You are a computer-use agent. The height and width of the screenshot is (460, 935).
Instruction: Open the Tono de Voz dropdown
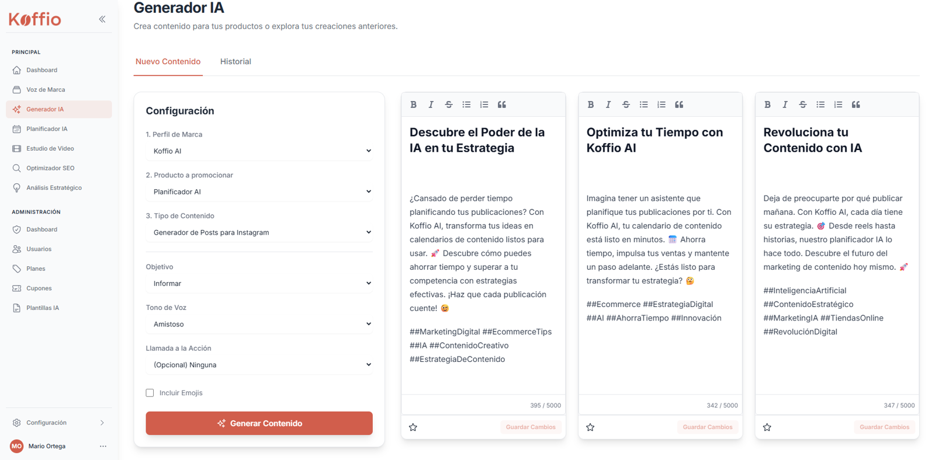[259, 324]
